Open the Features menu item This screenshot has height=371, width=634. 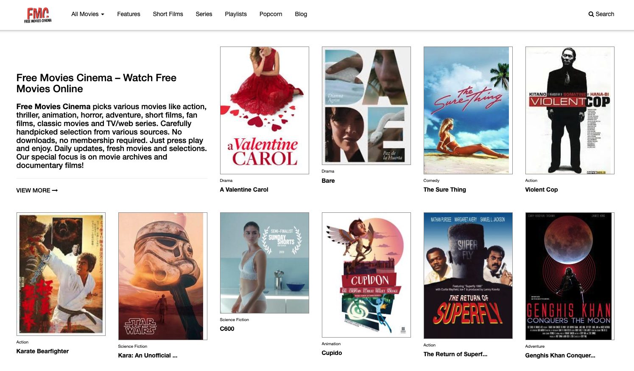coord(128,14)
